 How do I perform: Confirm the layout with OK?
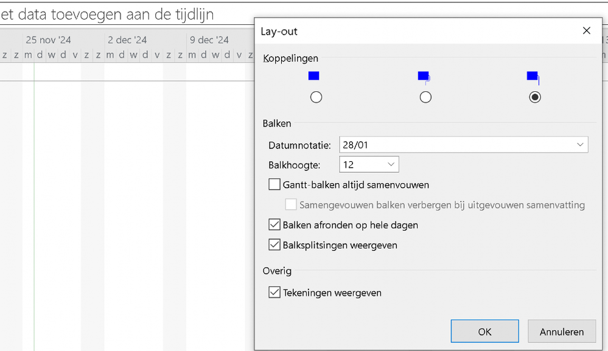click(484, 332)
